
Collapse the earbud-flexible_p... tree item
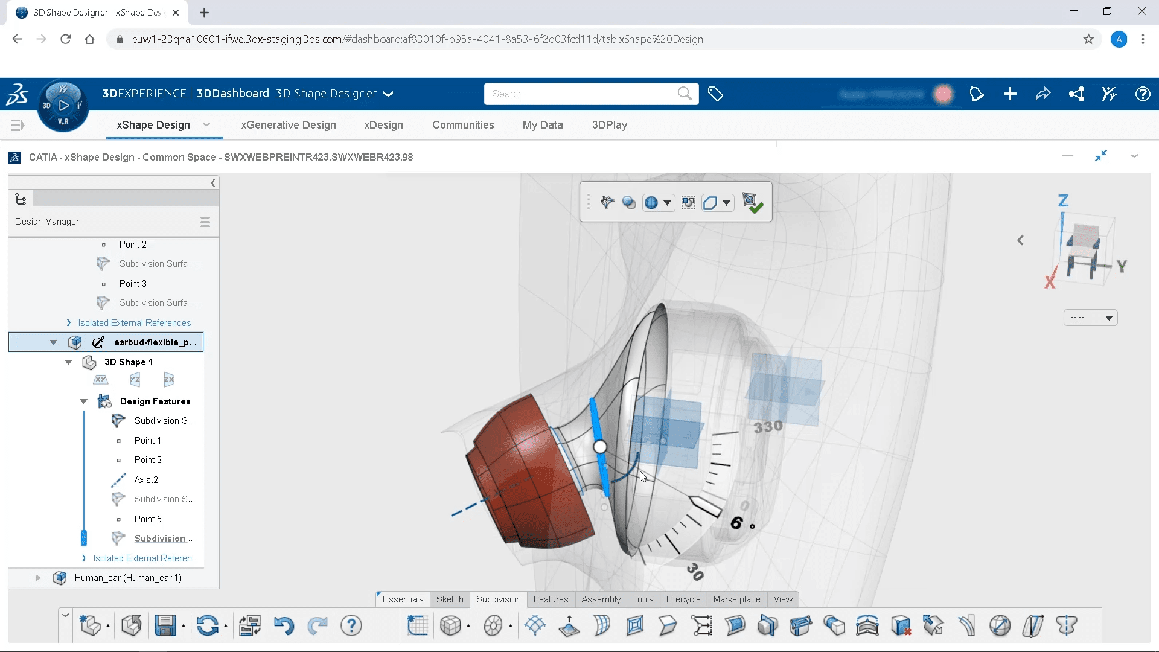53,342
